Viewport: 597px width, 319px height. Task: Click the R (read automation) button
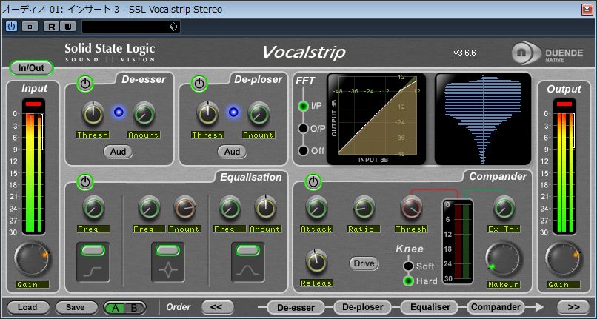(51, 27)
